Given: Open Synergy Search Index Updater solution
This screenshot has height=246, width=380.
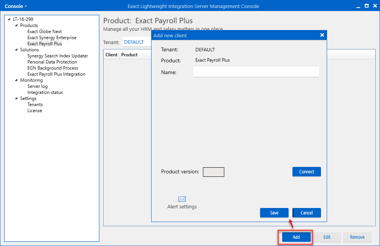Looking at the screenshot, I should coord(57,56).
